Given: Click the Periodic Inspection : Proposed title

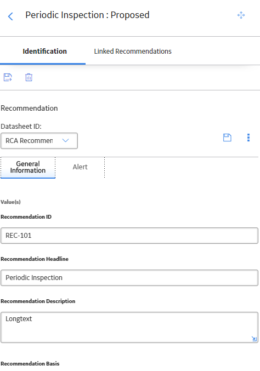Looking at the screenshot, I should 87,15.
